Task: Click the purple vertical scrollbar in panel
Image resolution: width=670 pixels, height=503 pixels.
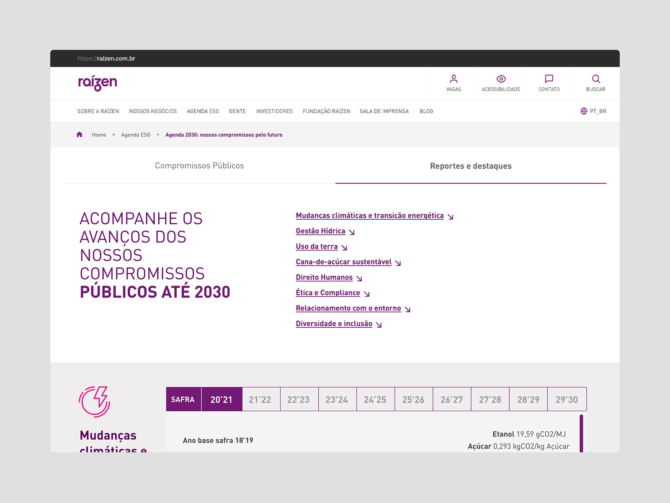Action: (x=581, y=433)
